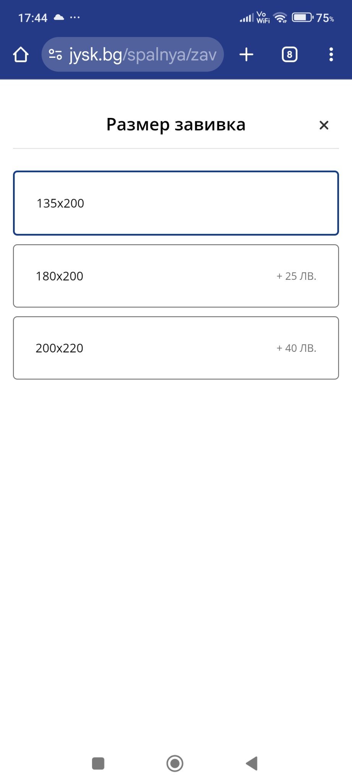Close the Размер завивка dialog

tap(324, 125)
